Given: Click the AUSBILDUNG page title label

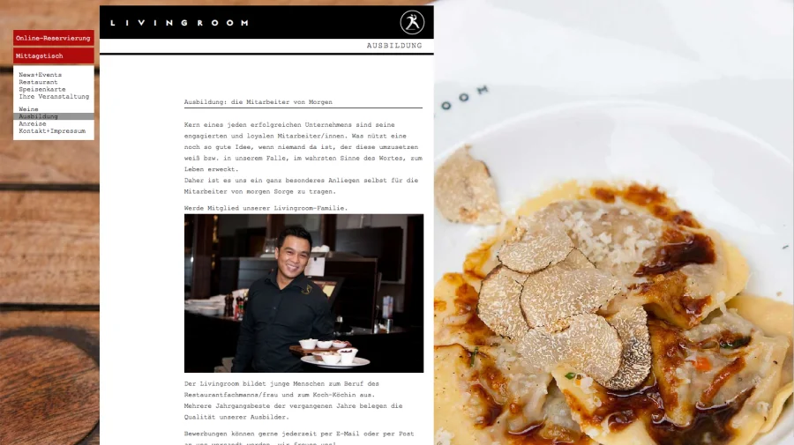Looking at the screenshot, I should 394,46.
